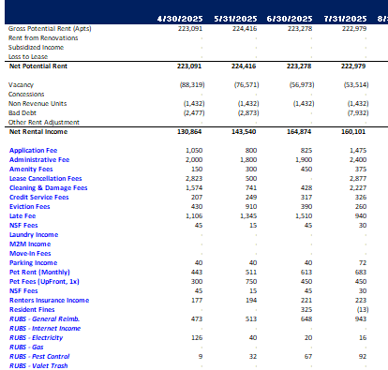Select RUBS Pest Control value 67
Screen dimensions: 388x370
coord(308,357)
